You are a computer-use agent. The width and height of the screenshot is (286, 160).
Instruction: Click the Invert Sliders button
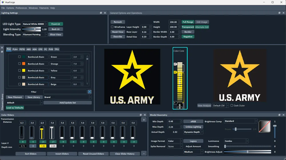click(62, 154)
